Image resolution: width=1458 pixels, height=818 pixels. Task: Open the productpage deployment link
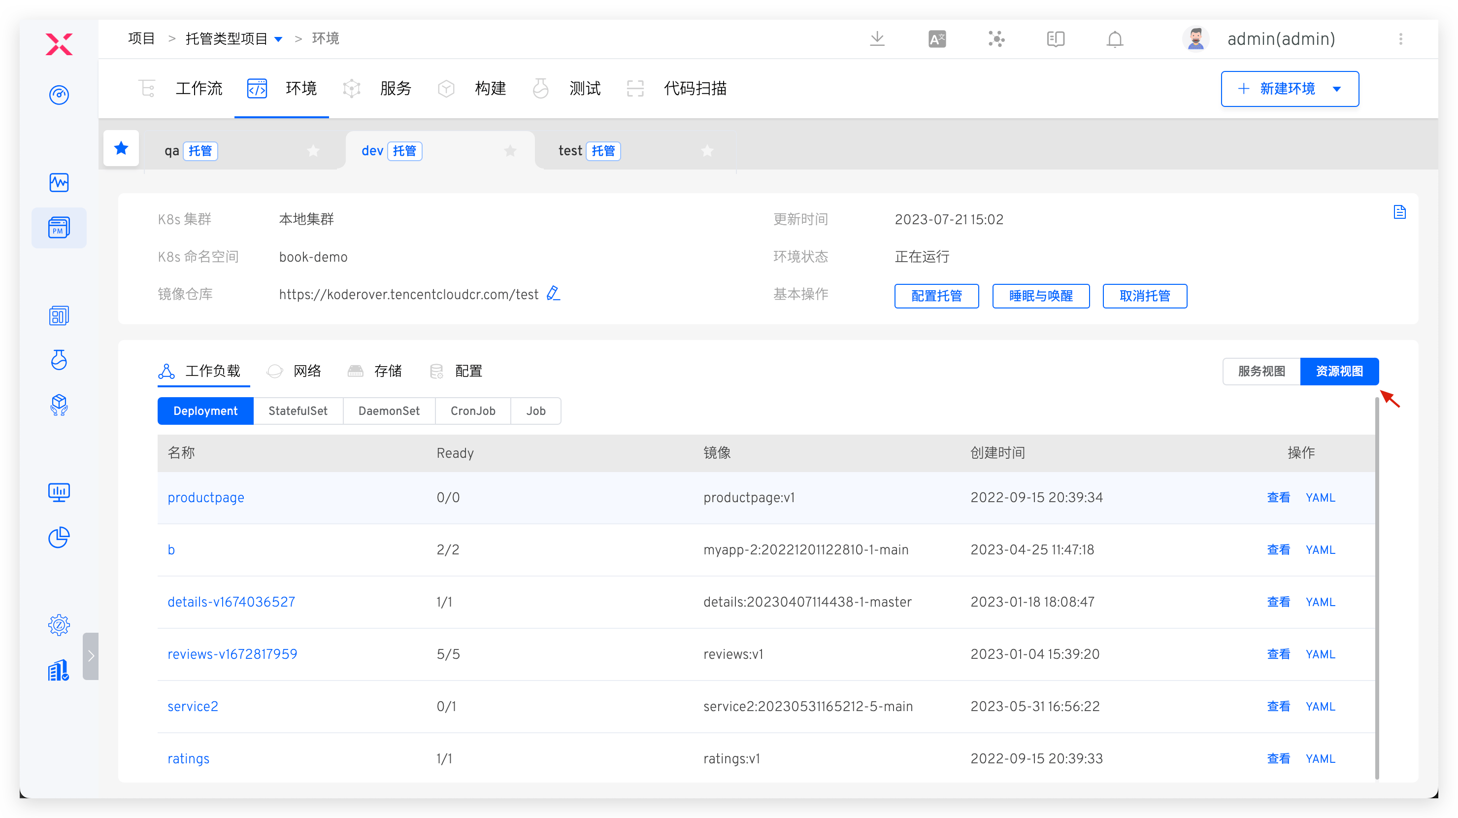205,498
